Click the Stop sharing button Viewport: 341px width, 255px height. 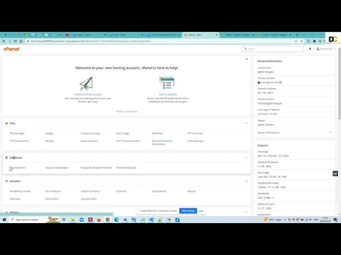point(188,211)
